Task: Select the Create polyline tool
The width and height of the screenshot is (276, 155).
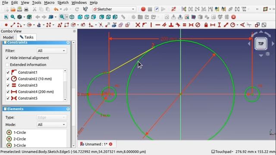Action: 60,25
